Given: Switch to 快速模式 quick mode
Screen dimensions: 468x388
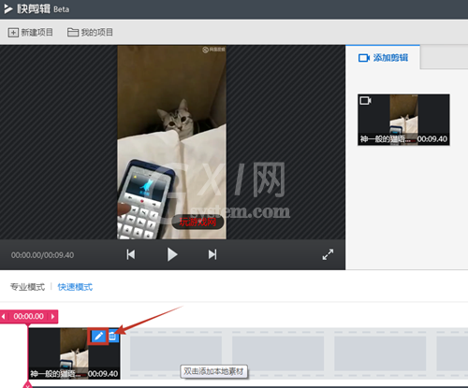Looking at the screenshot, I should click(x=75, y=287).
